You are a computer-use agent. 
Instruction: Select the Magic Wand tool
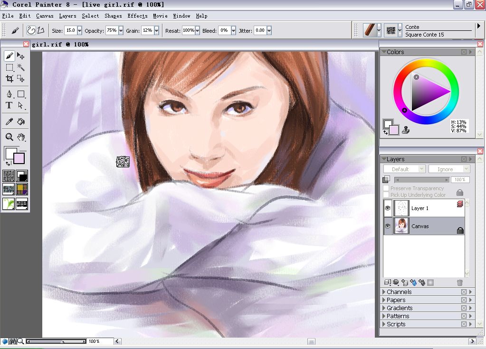[21, 67]
